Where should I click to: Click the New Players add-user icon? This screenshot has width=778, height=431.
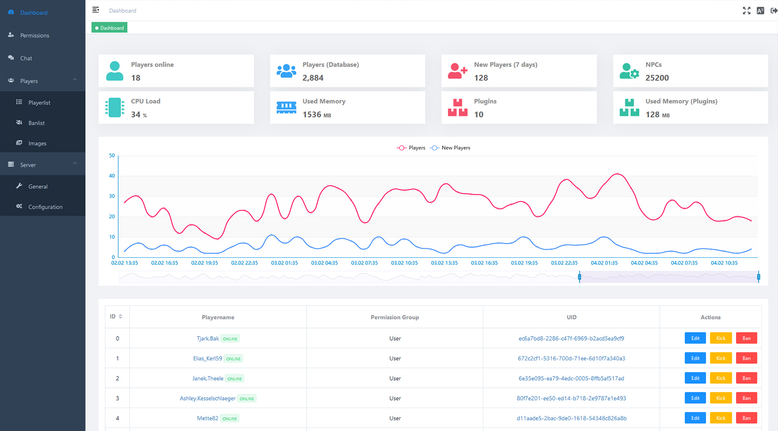click(x=457, y=71)
